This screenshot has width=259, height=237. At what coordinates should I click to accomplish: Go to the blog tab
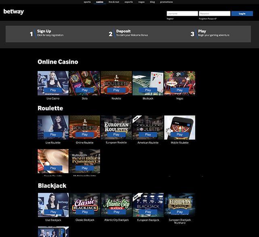[x=152, y=2]
